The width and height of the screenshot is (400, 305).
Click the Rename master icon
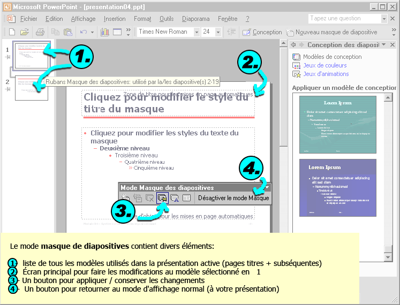pos(175,198)
